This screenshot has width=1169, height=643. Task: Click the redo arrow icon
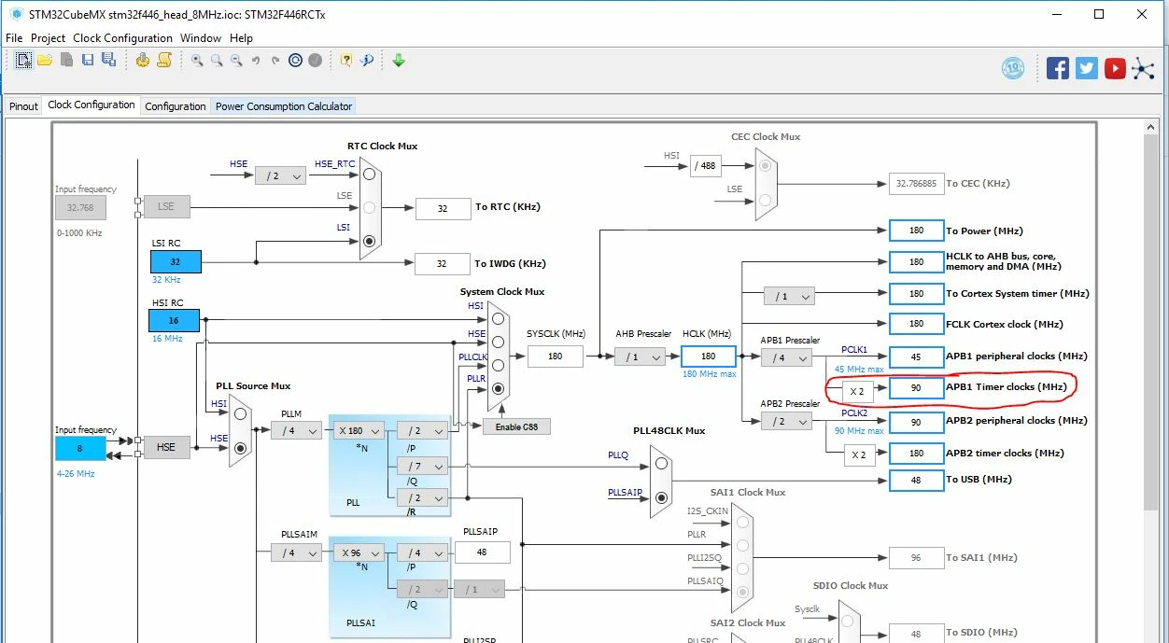coord(275,61)
